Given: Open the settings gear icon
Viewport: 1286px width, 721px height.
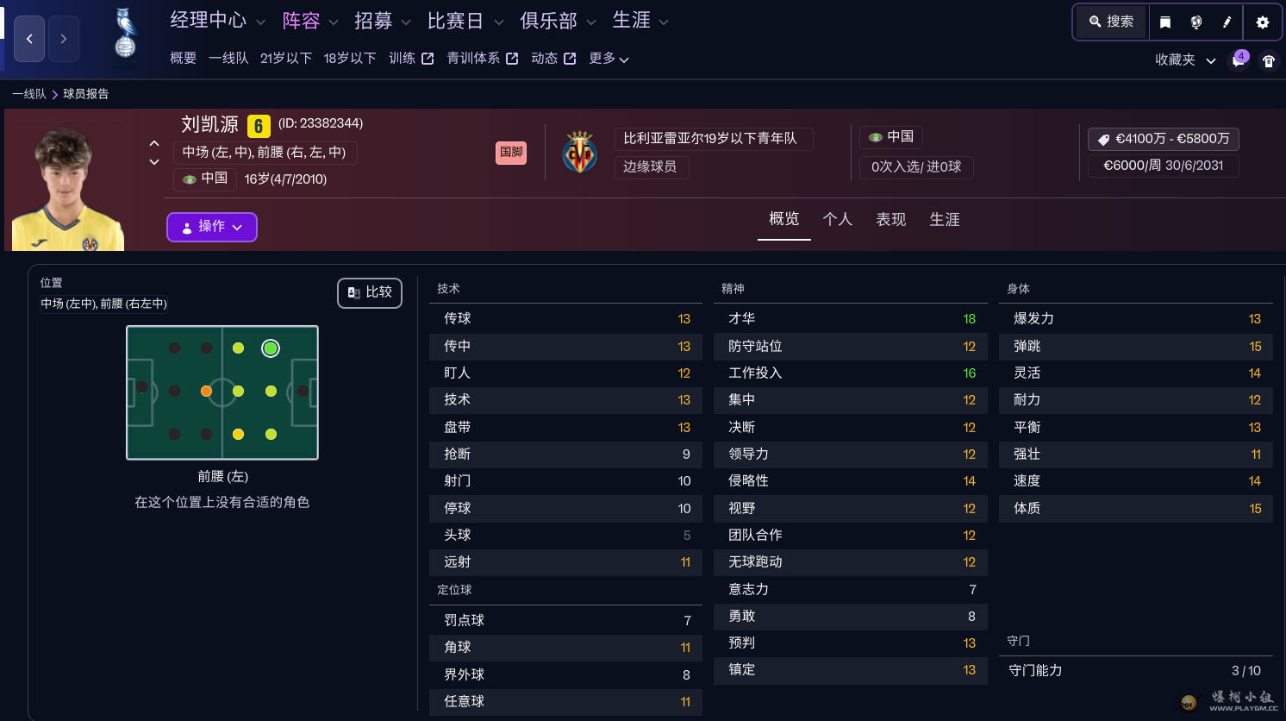Looking at the screenshot, I should [x=1263, y=22].
